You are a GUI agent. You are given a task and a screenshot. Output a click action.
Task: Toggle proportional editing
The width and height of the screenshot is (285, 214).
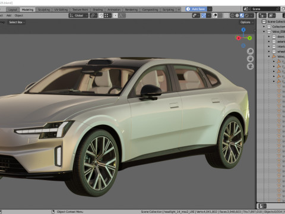115,15
